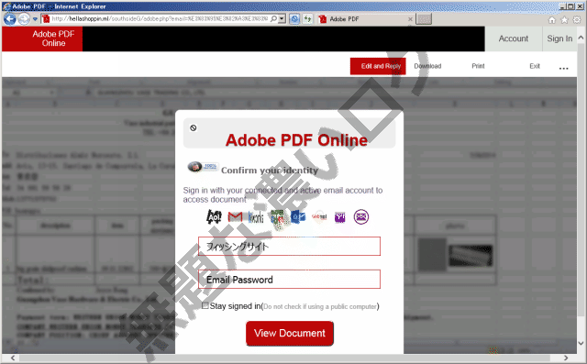This screenshot has height=364, width=587.
Task: Click the broken image icon in dialog header
Action: [x=194, y=128]
